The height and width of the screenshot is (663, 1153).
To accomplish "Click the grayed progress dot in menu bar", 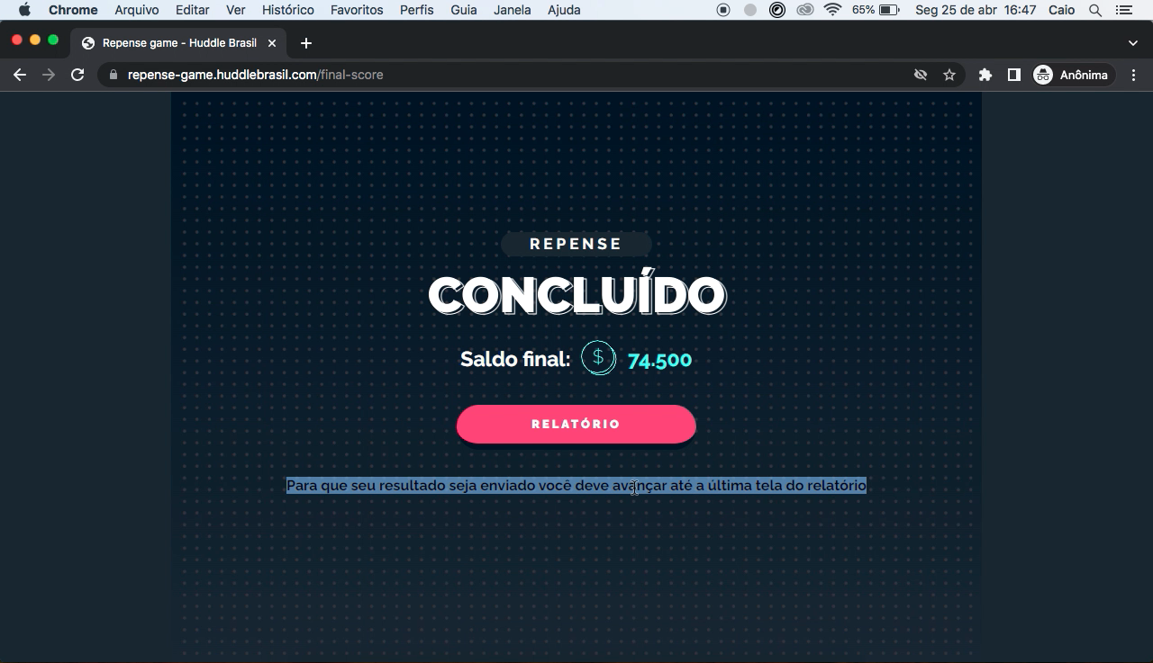I will click(749, 10).
